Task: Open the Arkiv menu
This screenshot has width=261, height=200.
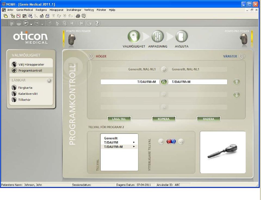Action: click(10, 10)
